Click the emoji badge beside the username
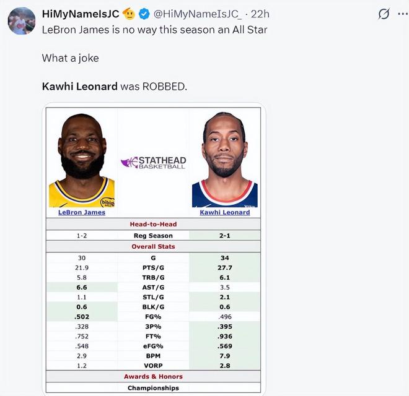 coord(129,14)
